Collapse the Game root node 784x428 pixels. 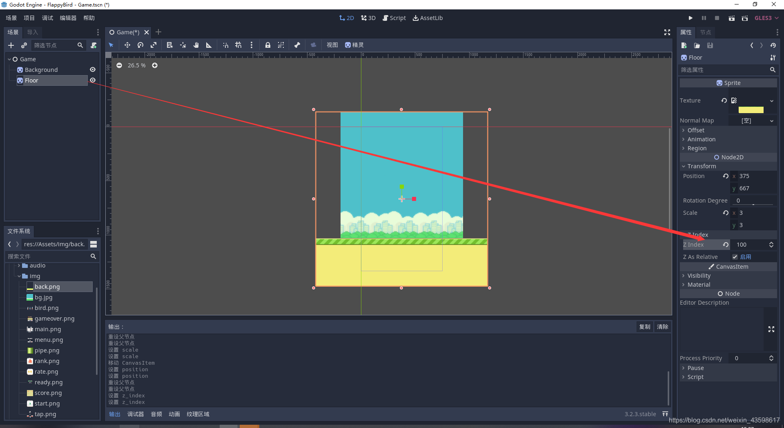point(9,59)
